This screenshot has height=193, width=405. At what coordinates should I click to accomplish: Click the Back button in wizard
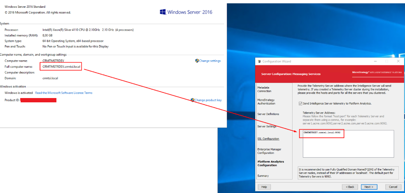click(x=350, y=187)
